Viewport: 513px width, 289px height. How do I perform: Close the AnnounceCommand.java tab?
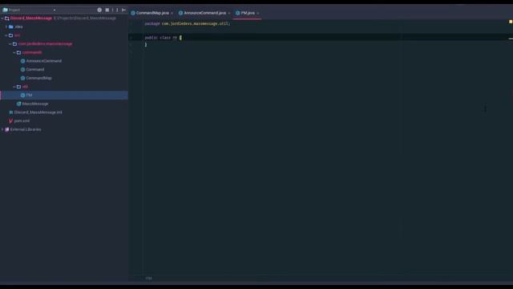[x=228, y=13]
